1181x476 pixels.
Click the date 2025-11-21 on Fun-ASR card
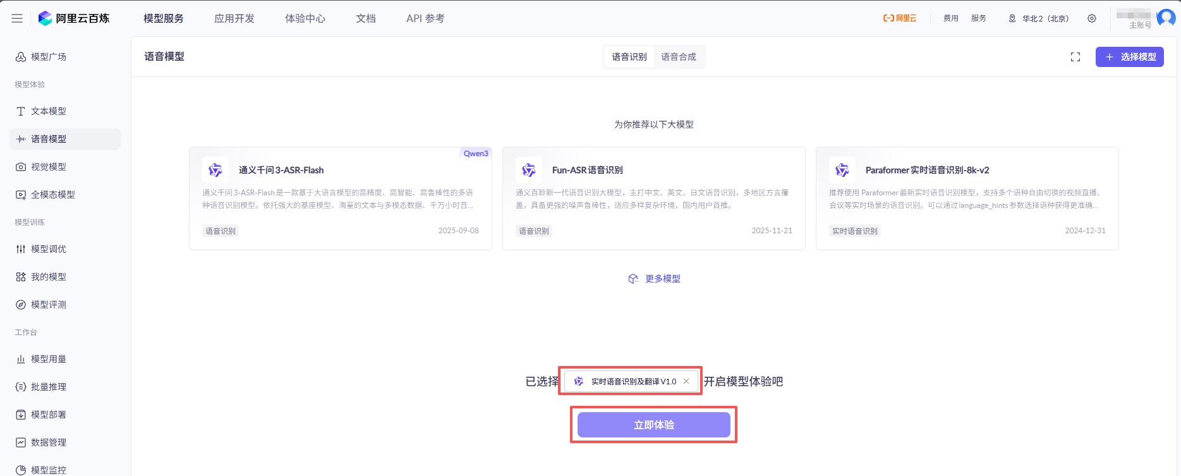[x=772, y=231]
